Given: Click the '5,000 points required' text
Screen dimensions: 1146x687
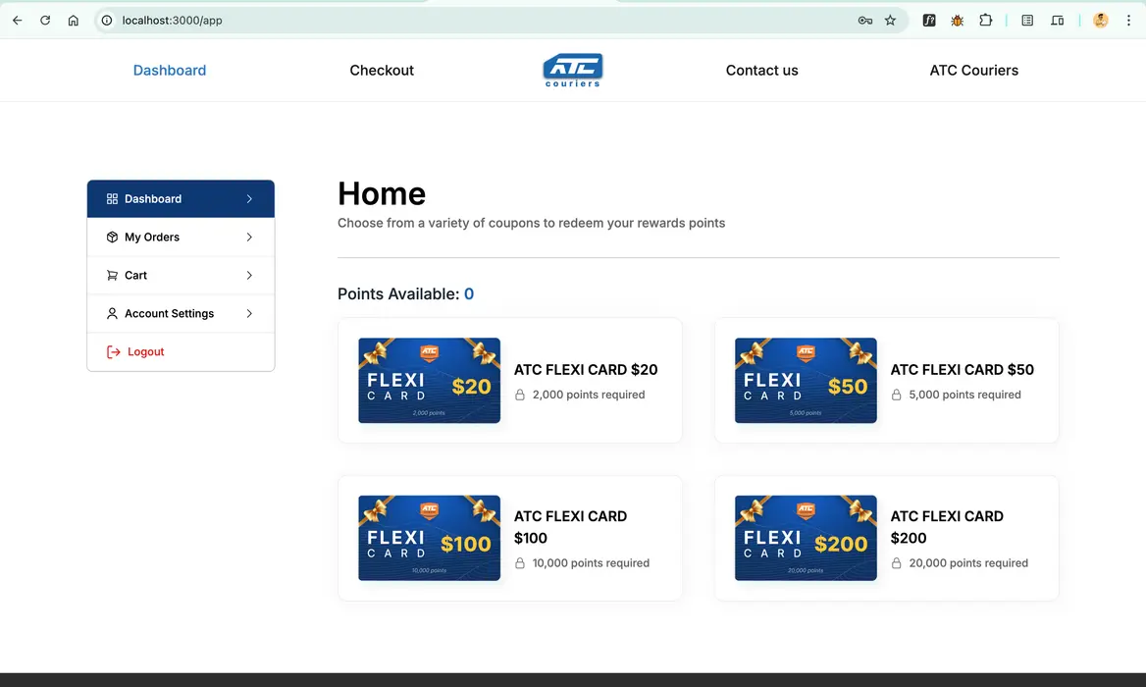Looking at the screenshot, I should coord(964,395).
